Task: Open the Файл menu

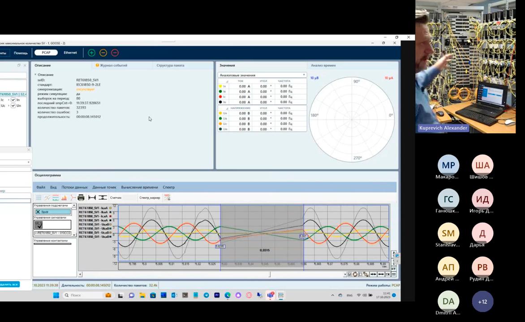Action: click(x=40, y=187)
